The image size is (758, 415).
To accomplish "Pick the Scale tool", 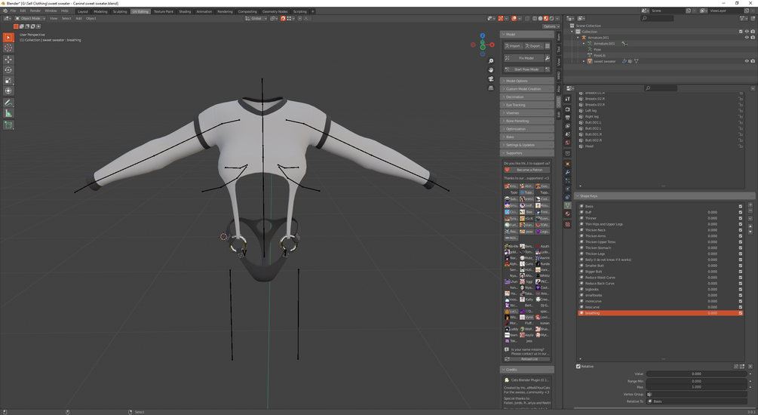I will (8, 80).
